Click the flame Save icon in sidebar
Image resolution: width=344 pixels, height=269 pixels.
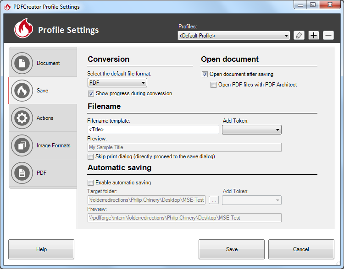pos(22,91)
